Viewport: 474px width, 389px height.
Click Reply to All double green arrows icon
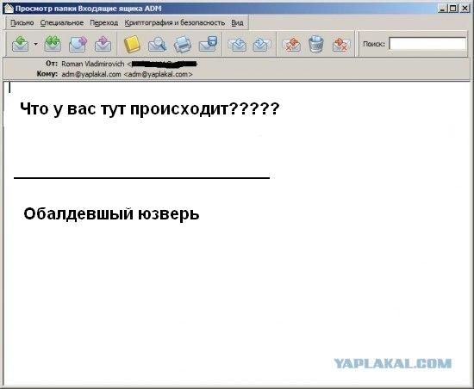click(x=53, y=44)
